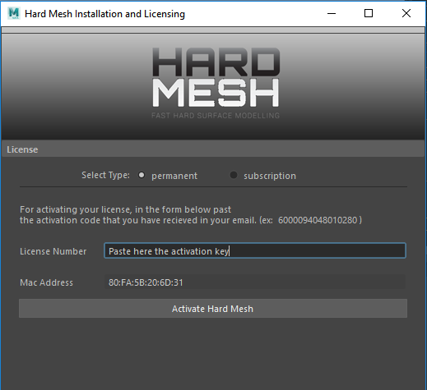Close the Hard Mesh licensing window
Screen dimensions: 427x390
[406, 13]
